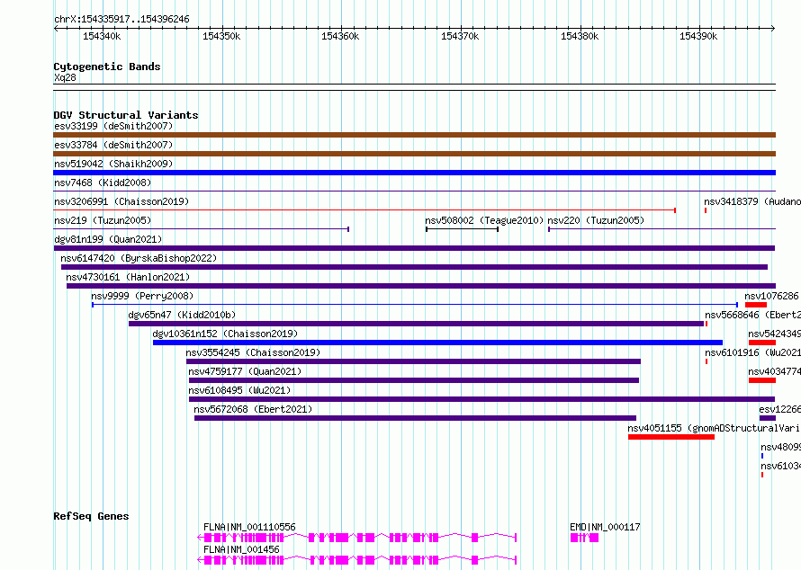This screenshot has height=570, width=801.
Task: Click the nsv3554245 (Chaisson2019) bar
Action: pyautogui.click(x=413, y=361)
